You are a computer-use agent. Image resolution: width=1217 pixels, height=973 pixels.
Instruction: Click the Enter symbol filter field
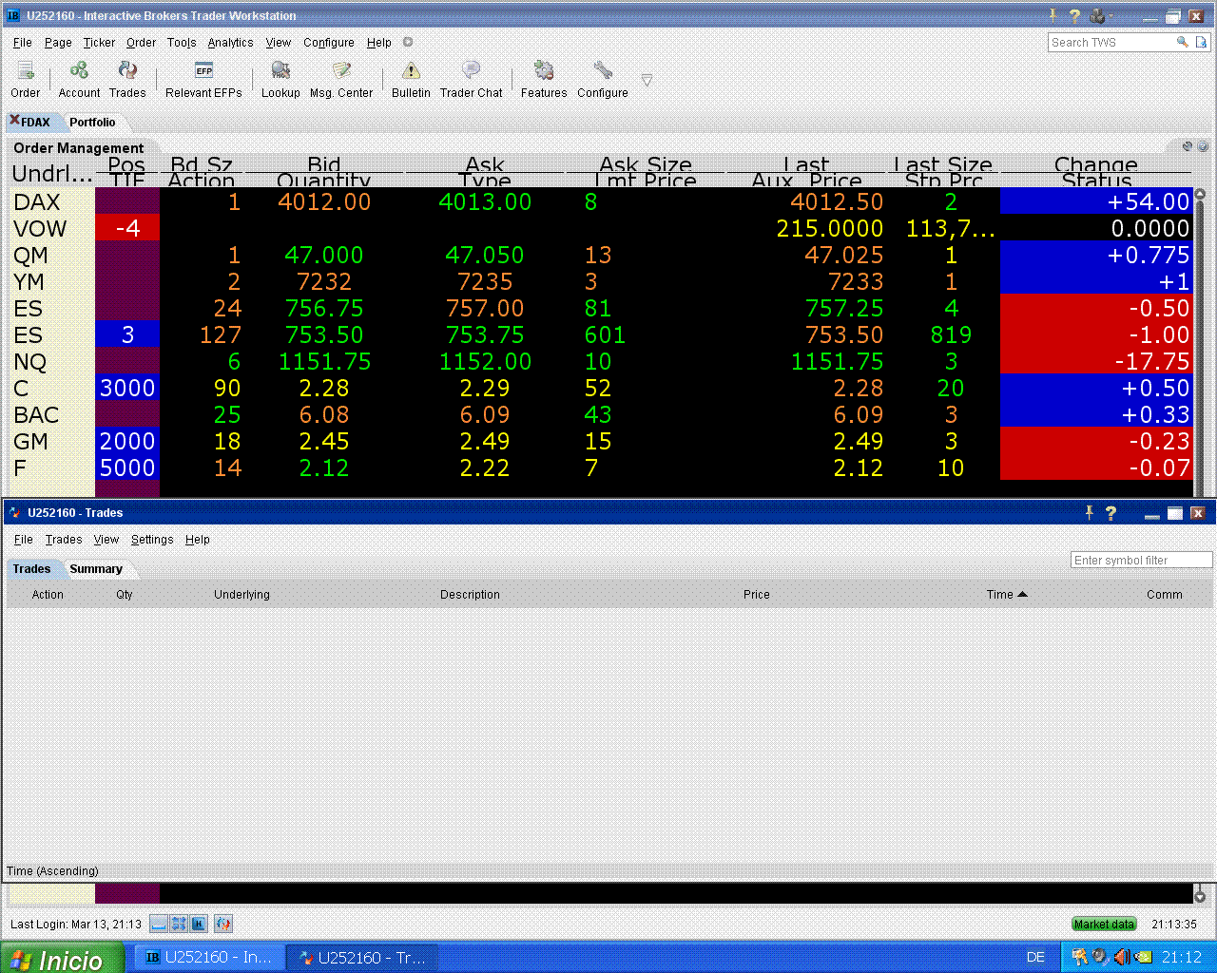pos(1141,561)
